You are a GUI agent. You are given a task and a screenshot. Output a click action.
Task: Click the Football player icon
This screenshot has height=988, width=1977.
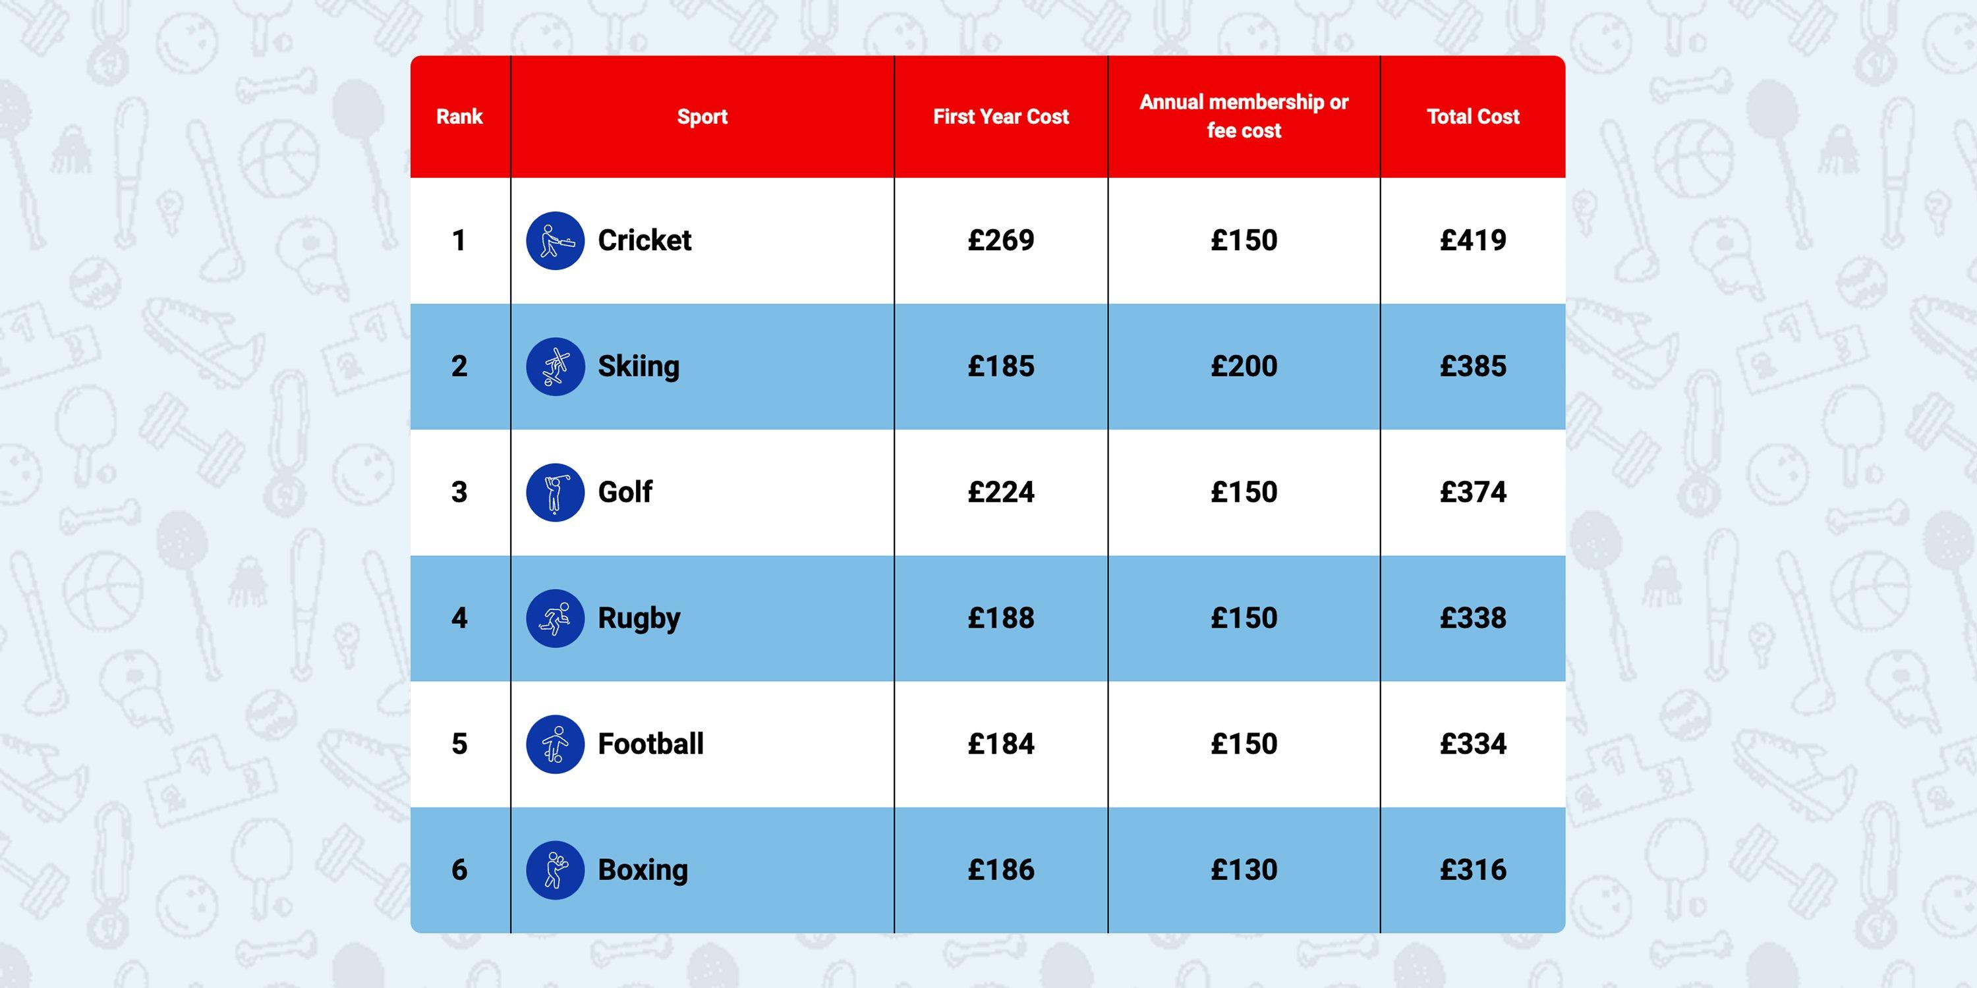(555, 744)
